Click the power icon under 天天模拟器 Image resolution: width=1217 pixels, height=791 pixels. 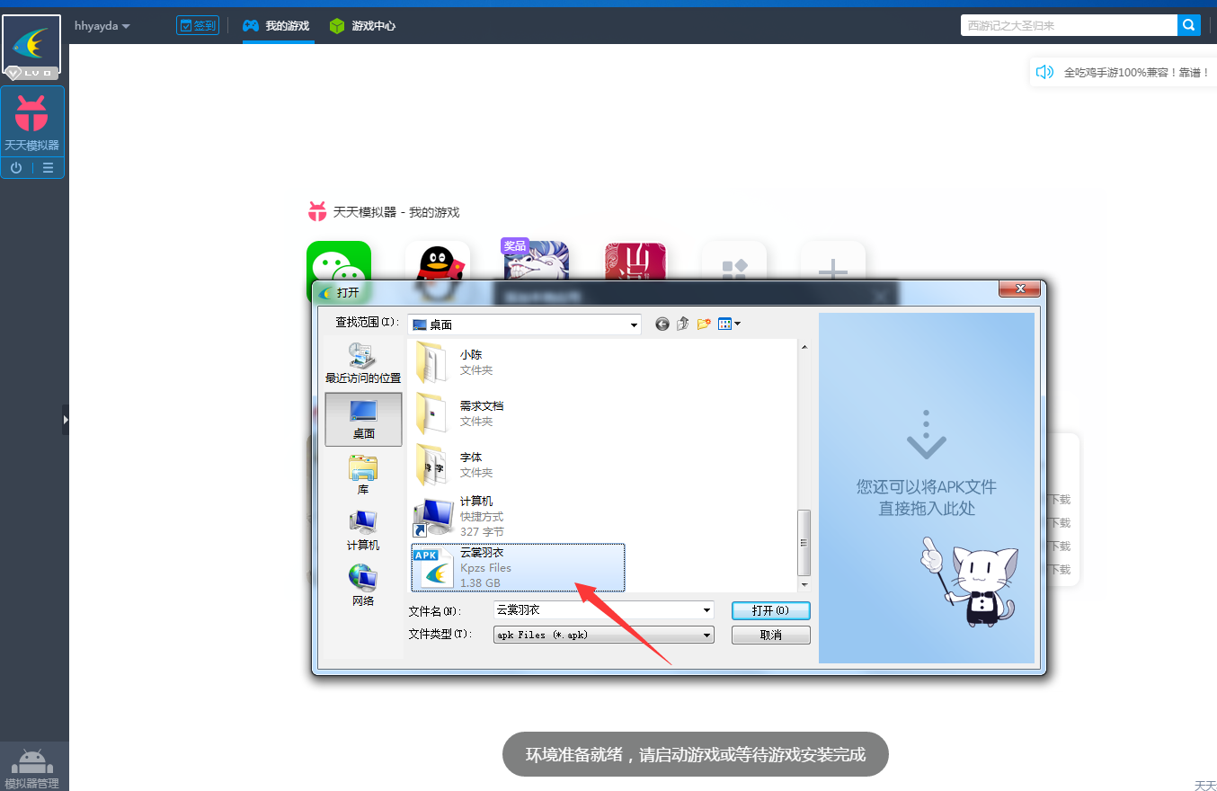(16, 168)
